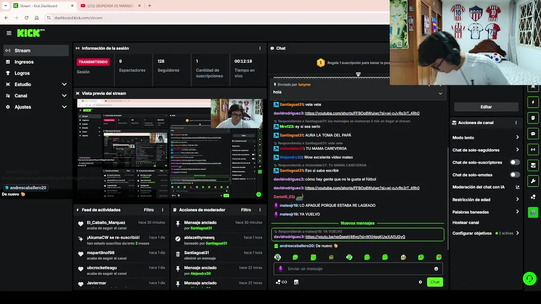Open Feed de actividades three-dot menu

[x=163, y=210]
